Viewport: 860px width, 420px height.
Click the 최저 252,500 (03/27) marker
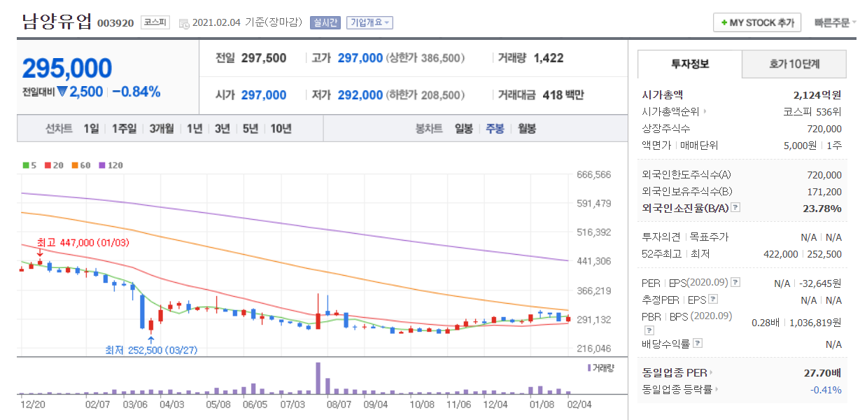pos(151,349)
